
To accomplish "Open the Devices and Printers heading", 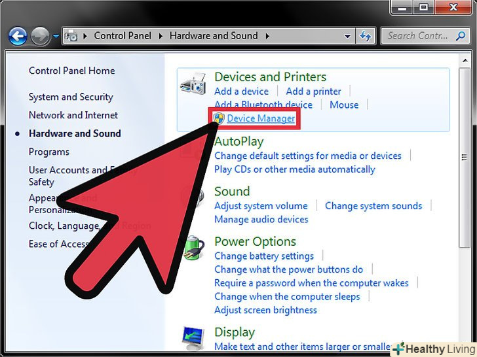I will 271,76.
